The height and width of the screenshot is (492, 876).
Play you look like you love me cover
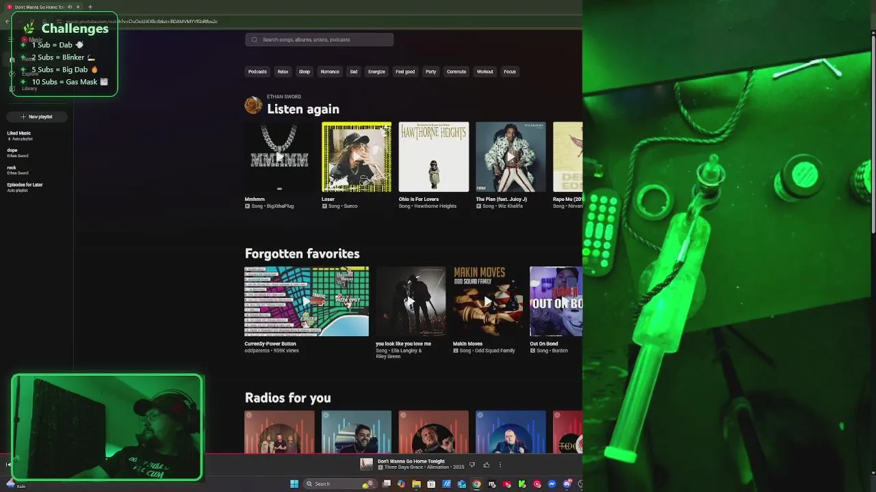(411, 301)
